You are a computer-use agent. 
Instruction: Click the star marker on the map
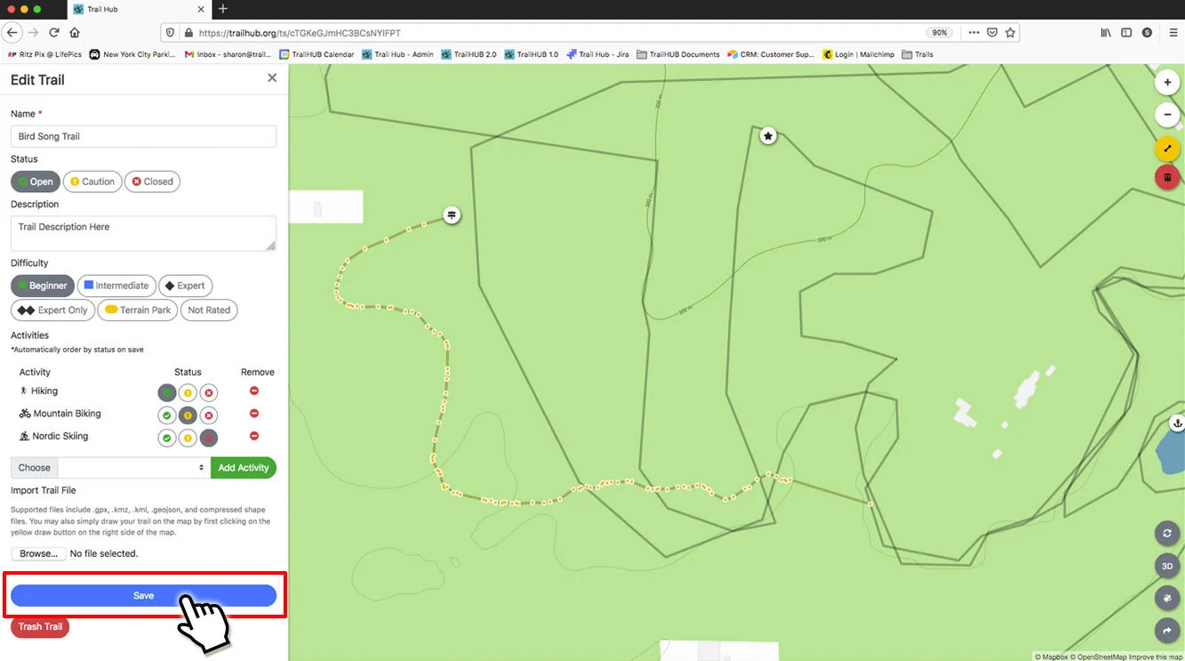(768, 136)
